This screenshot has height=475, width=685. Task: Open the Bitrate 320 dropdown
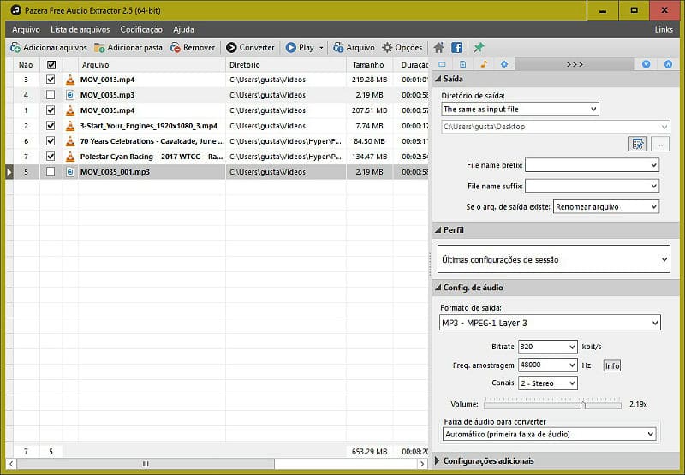coord(547,347)
